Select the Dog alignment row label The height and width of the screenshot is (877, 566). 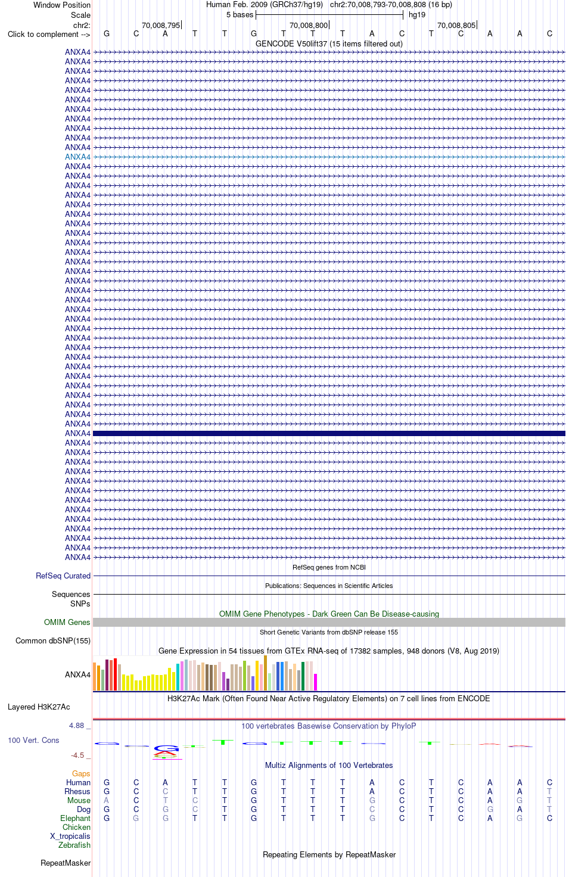pyautogui.click(x=83, y=809)
